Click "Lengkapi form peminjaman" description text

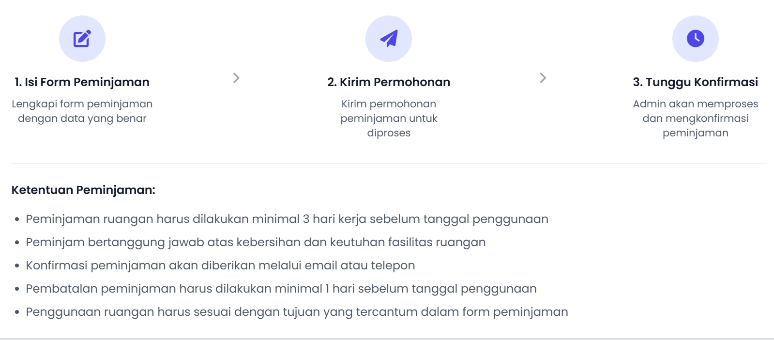tap(82, 104)
